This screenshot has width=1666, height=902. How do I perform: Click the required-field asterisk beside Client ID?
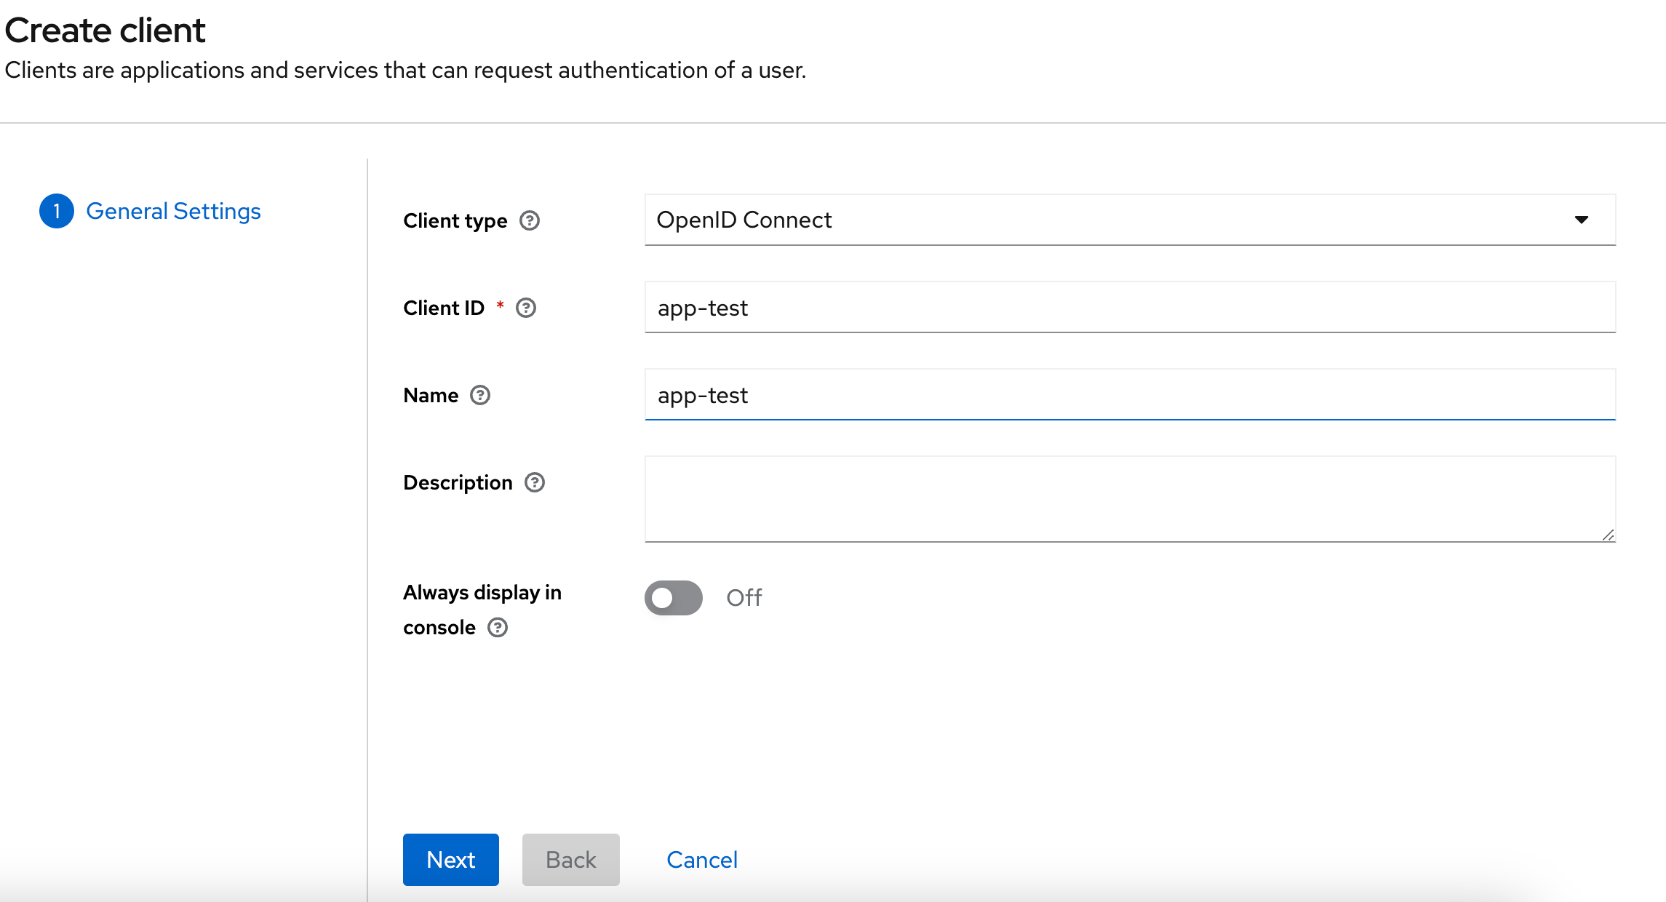point(500,307)
